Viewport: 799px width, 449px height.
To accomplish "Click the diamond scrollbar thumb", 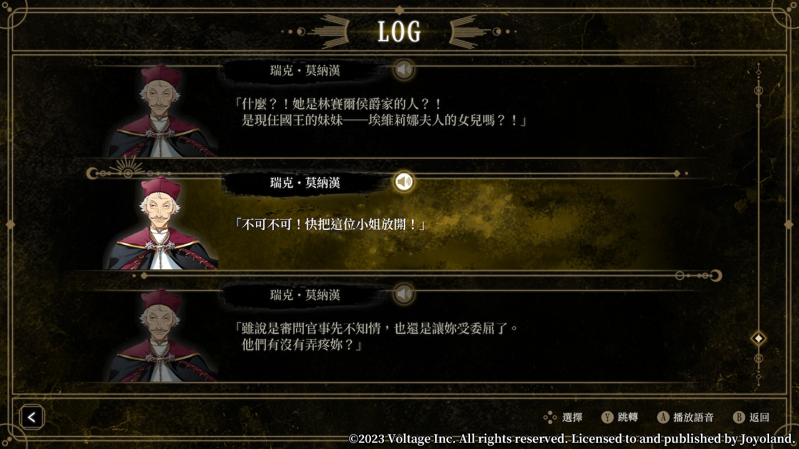I will [758, 338].
